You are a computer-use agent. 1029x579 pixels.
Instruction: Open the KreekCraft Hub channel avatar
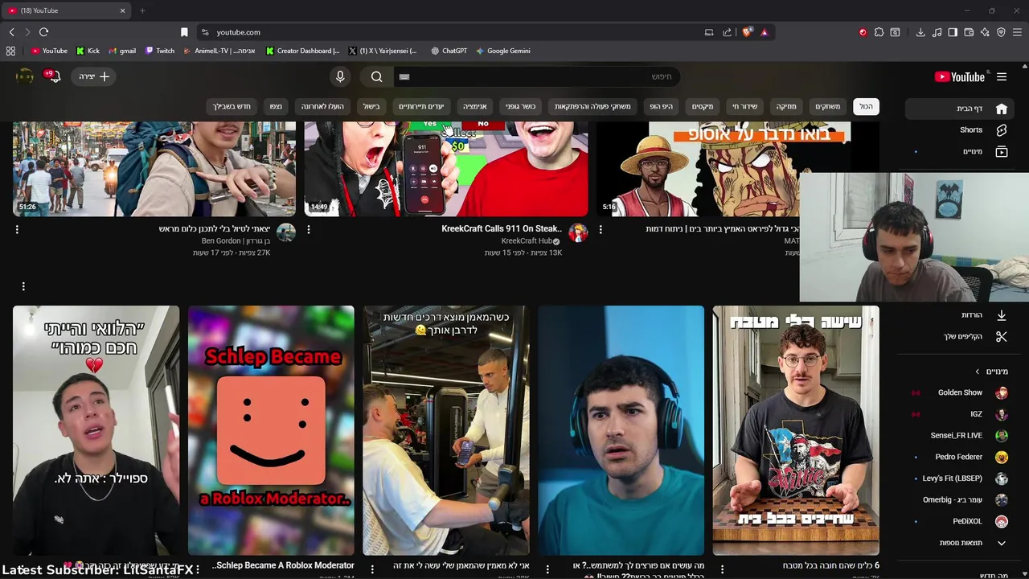click(x=578, y=233)
